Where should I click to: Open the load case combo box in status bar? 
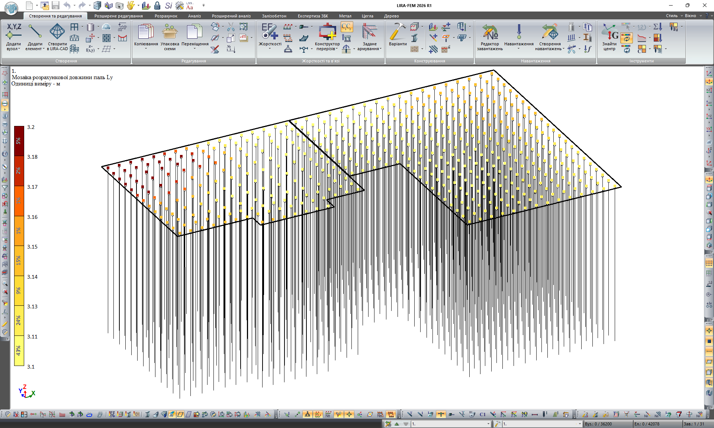488,424
